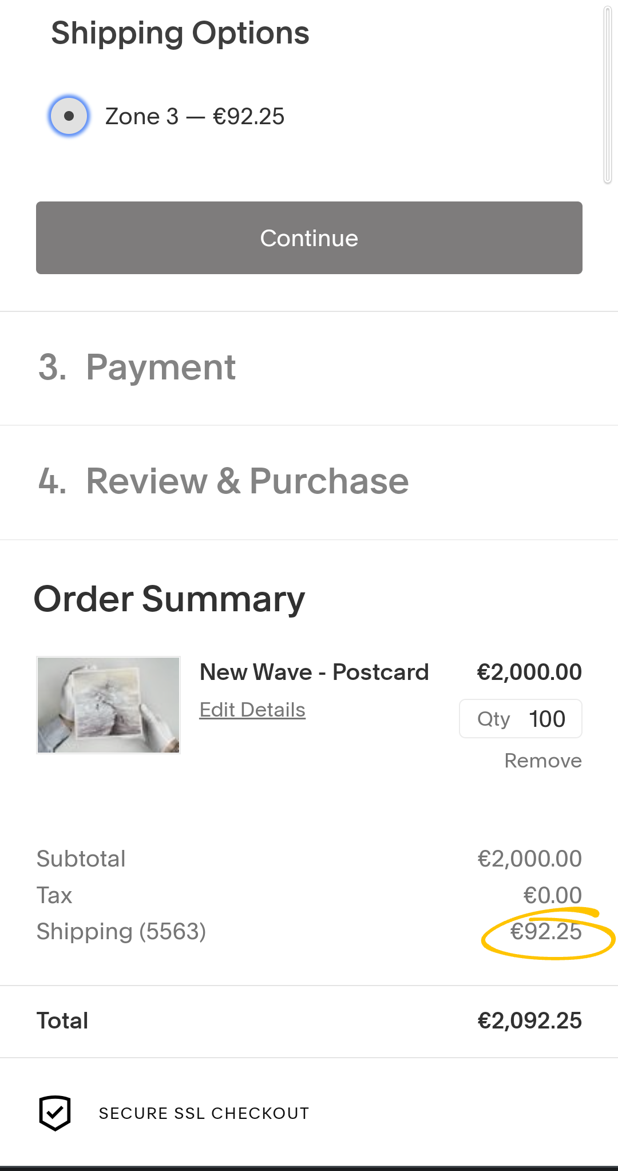Click the circled €92.25 shipping cost
Image resolution: width=618 pixels, height=1171 pixels.
coord(546,932)
